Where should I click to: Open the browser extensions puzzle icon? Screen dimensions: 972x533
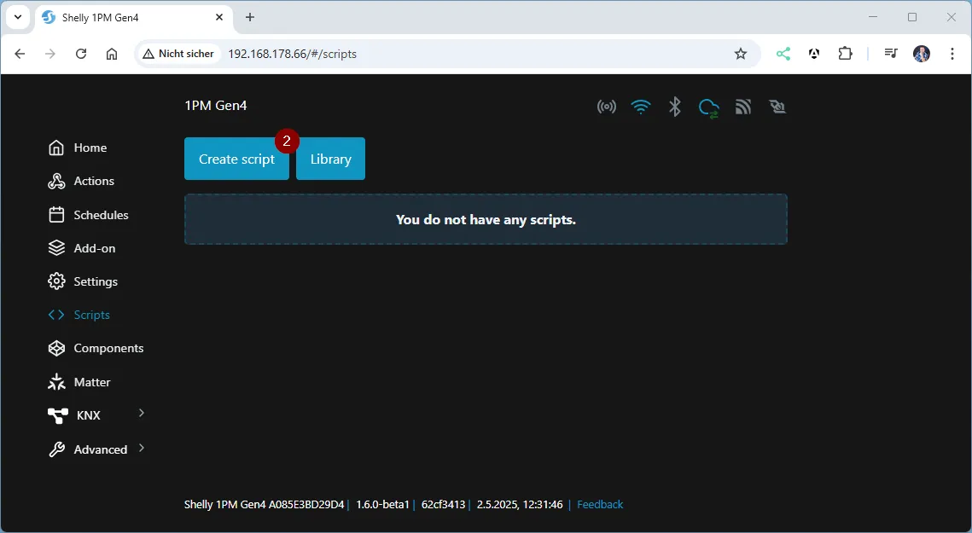click(x=845, y=54)
